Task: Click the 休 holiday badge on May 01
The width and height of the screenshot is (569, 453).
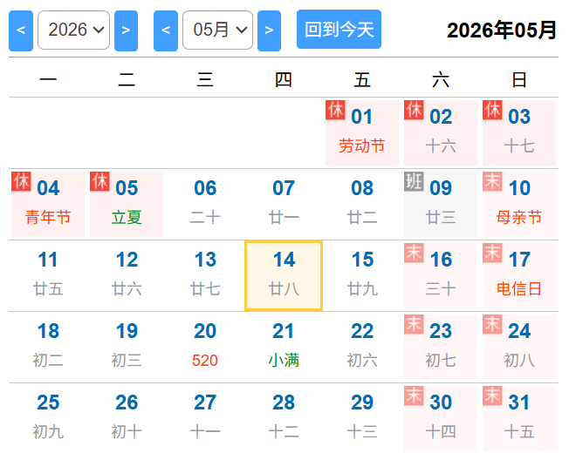Action: point(335,110)
